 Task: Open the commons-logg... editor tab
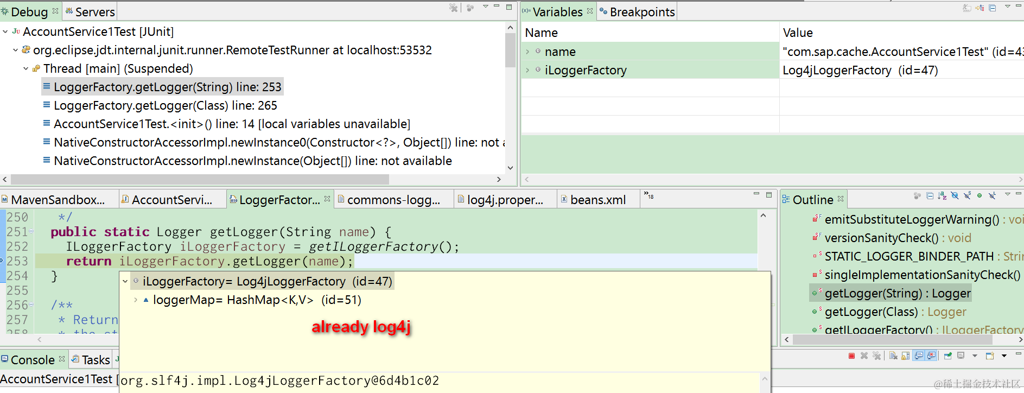[x=393, y=200]
